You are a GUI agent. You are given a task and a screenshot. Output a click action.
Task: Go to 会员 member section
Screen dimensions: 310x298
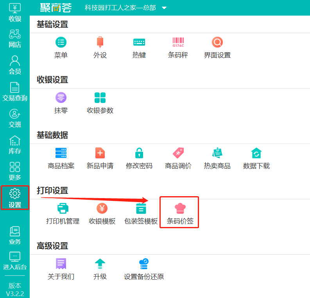pyautogui.click(x=15, y=65)
